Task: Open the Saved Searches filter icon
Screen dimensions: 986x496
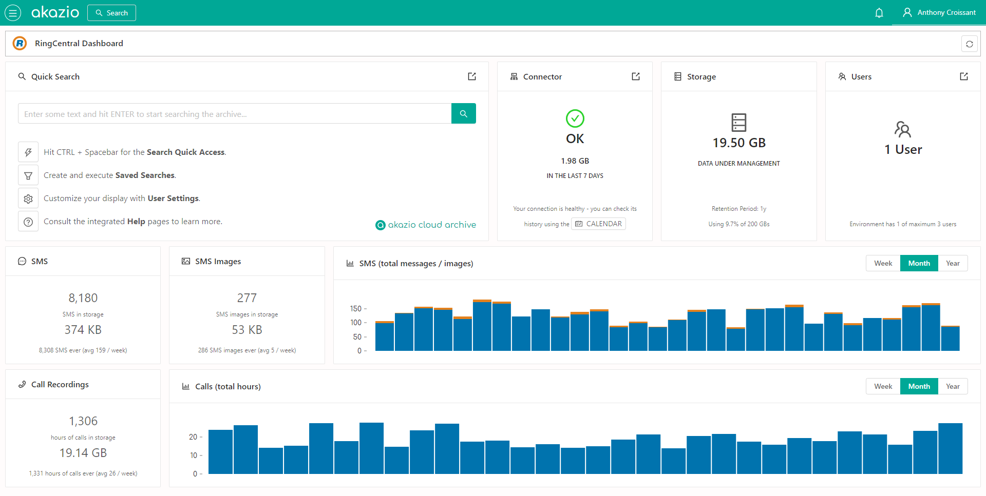Action: click(x=28, y=175)
